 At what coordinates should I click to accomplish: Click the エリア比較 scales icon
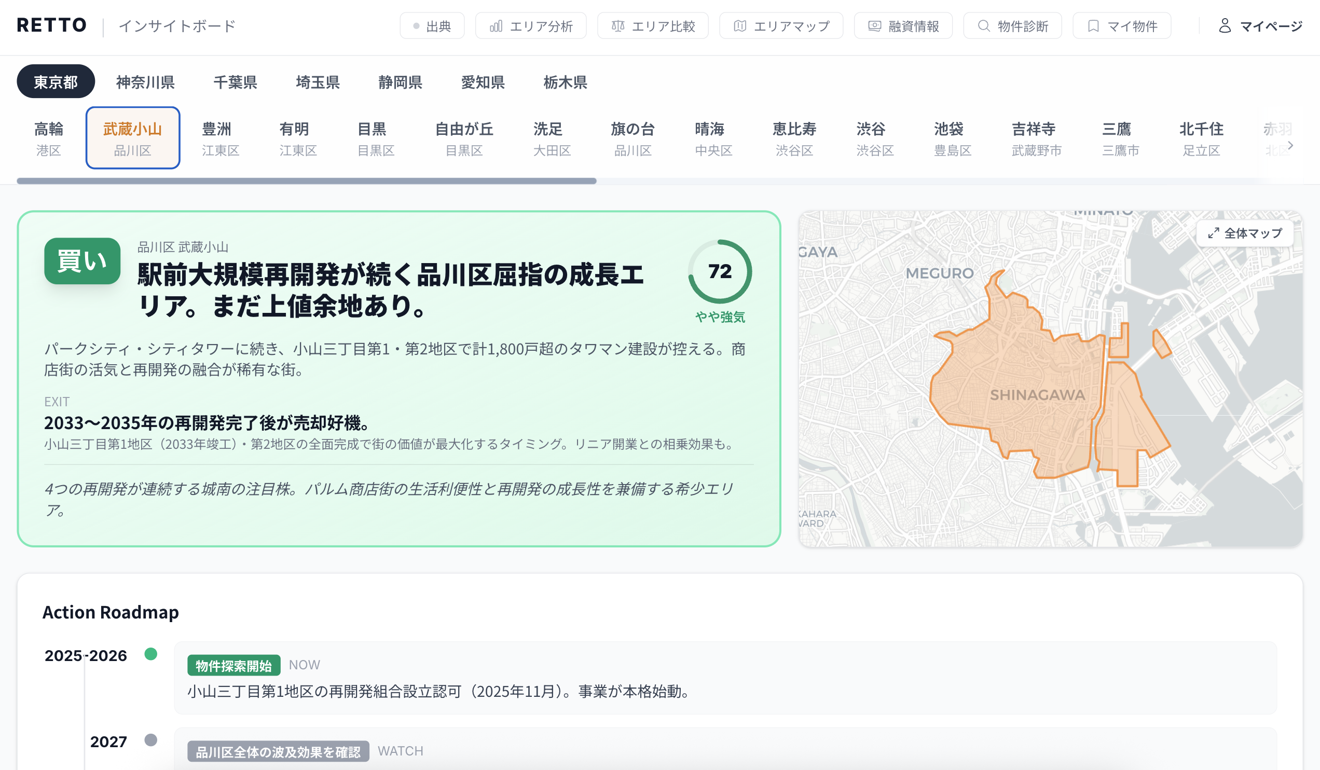click(x=617, y=25)
